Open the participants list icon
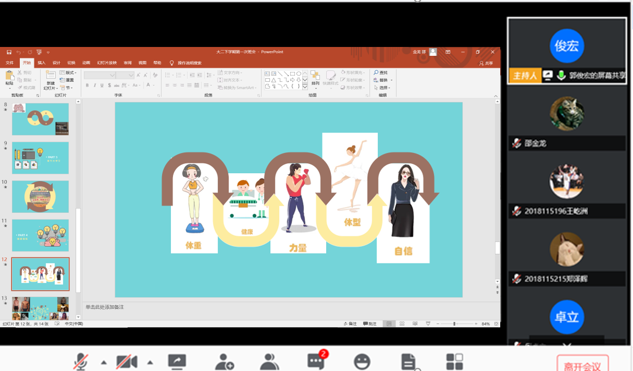Image resolution: width=633 pixels, height=371 pixels. pyautogui.click(x=269, y=361)
